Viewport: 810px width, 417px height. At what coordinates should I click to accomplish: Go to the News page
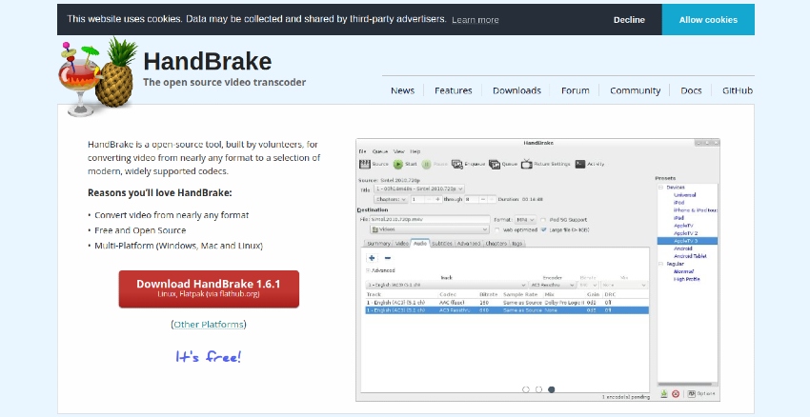point(402,90)
